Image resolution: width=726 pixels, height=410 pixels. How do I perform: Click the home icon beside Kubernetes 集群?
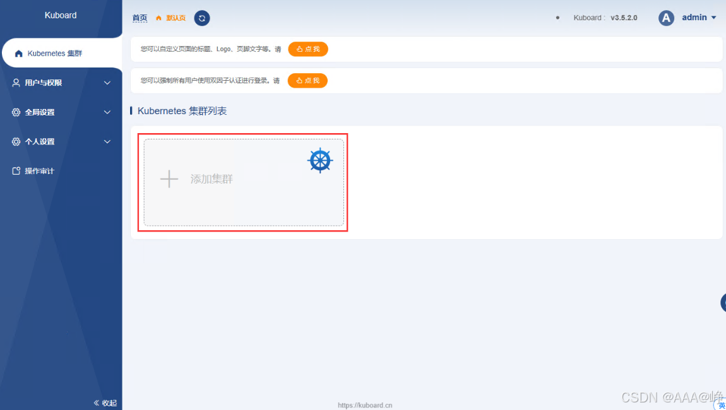18,54
